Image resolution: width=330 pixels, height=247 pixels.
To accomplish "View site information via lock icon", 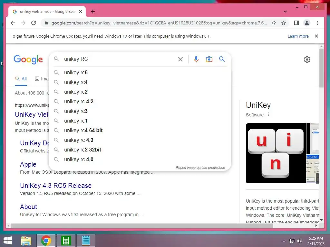I will tap(46, 23).
